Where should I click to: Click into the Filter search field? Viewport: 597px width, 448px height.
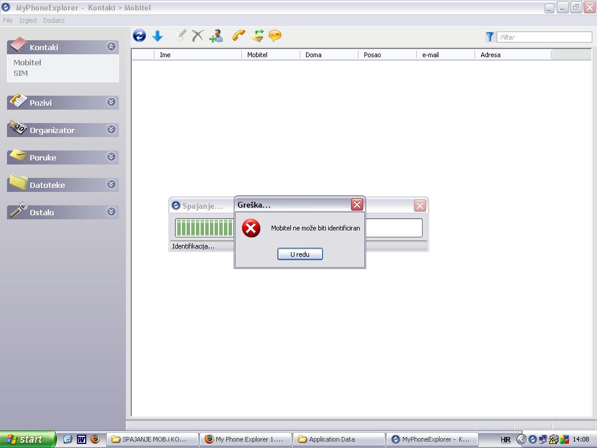tap(544, 37)
